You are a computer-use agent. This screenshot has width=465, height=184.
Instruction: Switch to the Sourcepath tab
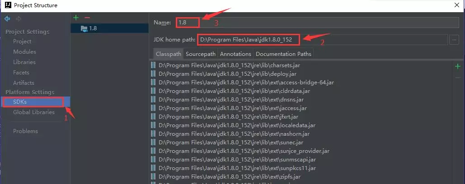(x=201, y=54)
